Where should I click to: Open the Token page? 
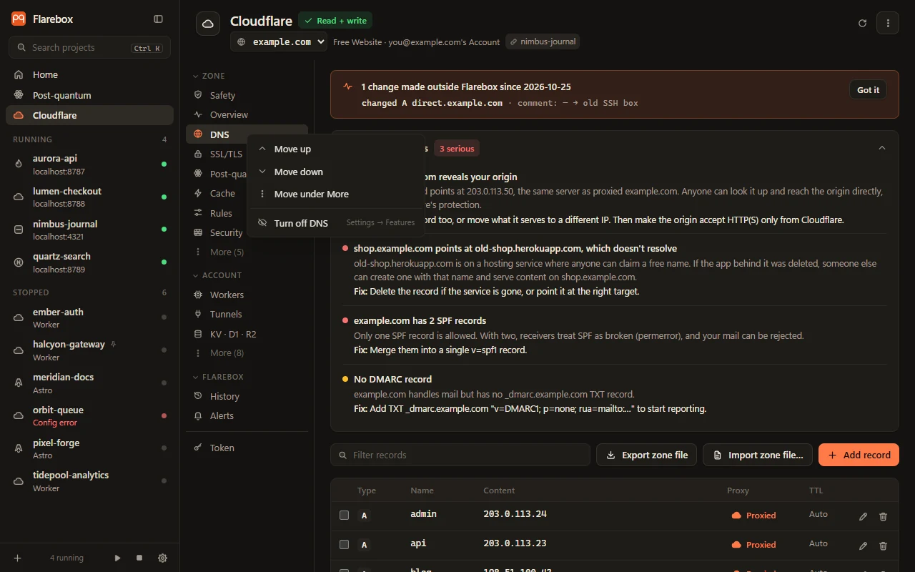[x=247, y=448]
